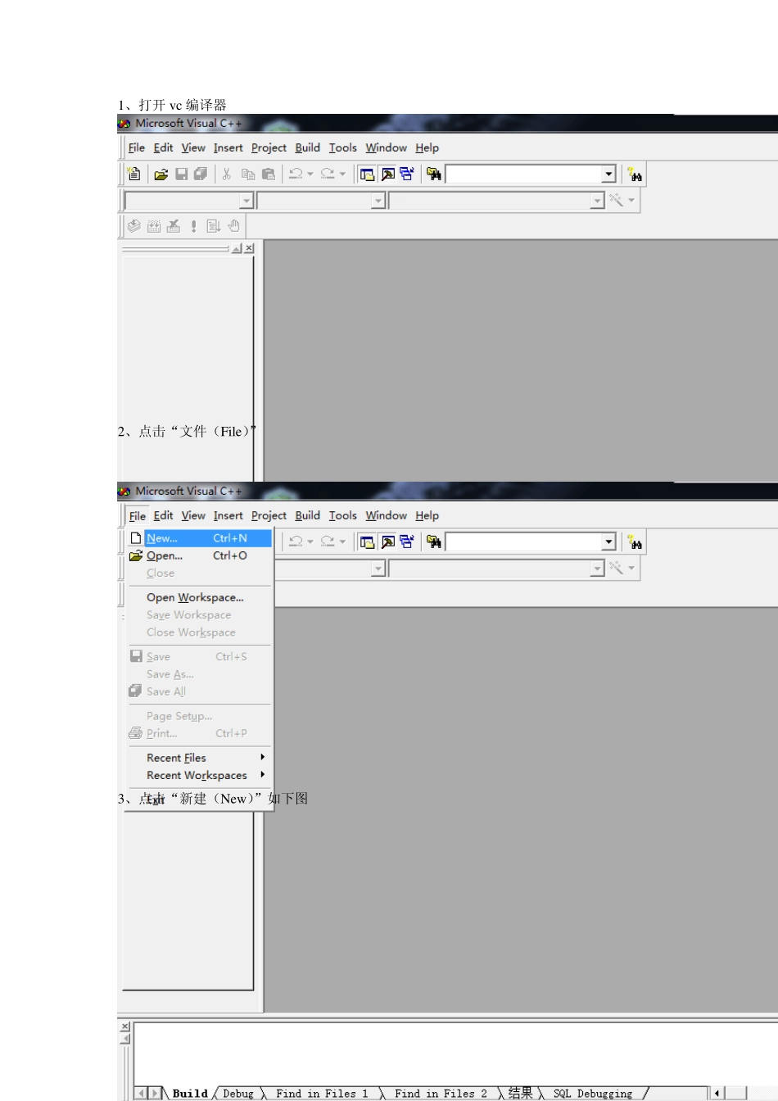This screenshot has height=1101, width=778.
Task: Choose New... from the File menu
Action: point(199,538)
